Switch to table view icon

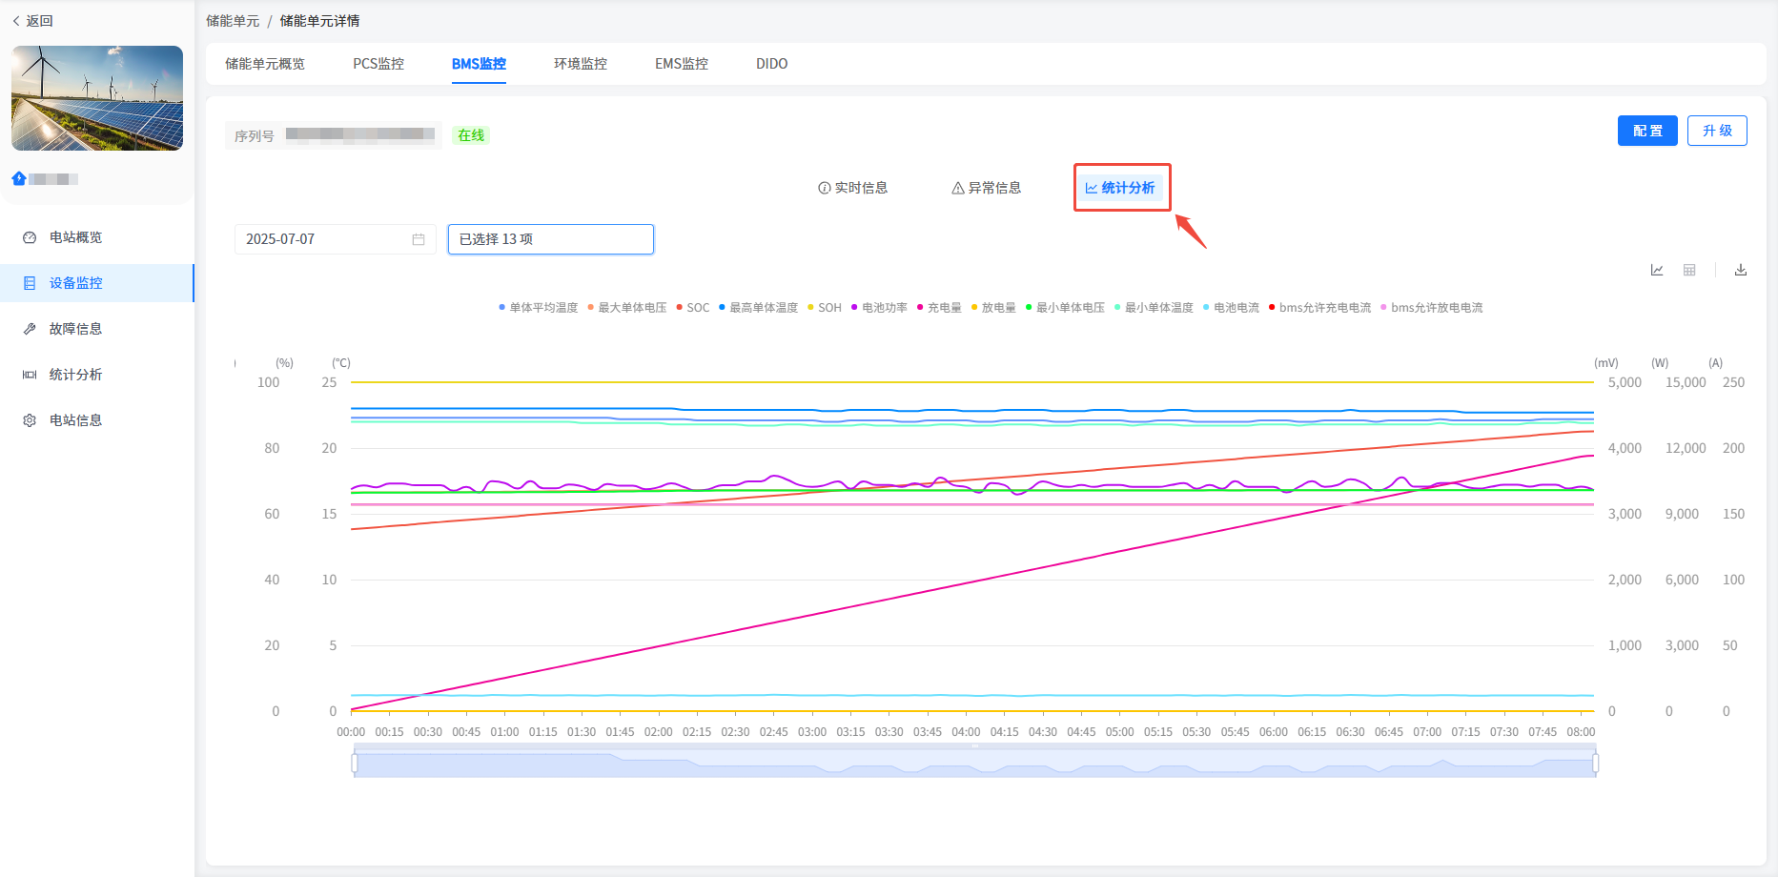[x=1689, y=271]
